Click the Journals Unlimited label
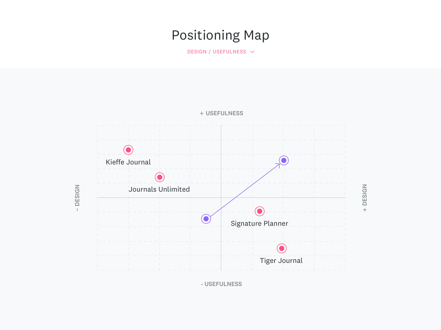 tap(159, 189)
